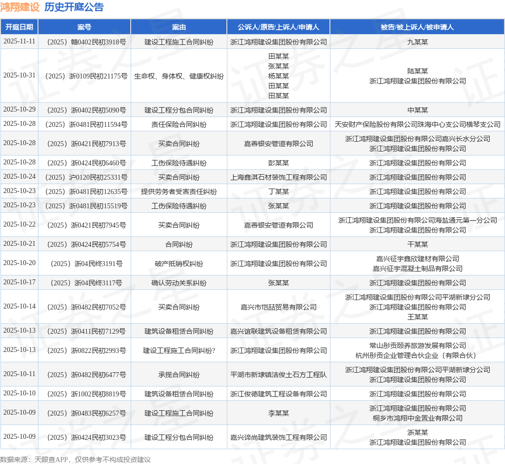Viewport: 505px width, 464px height.
Task: Select case number (2025)浙04民终3117号
Action: point(86,283)
